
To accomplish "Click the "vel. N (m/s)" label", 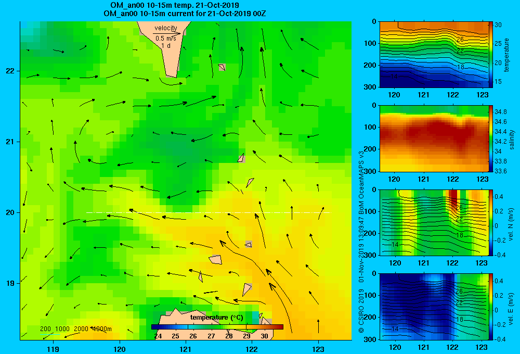I will tap(511, 224).
